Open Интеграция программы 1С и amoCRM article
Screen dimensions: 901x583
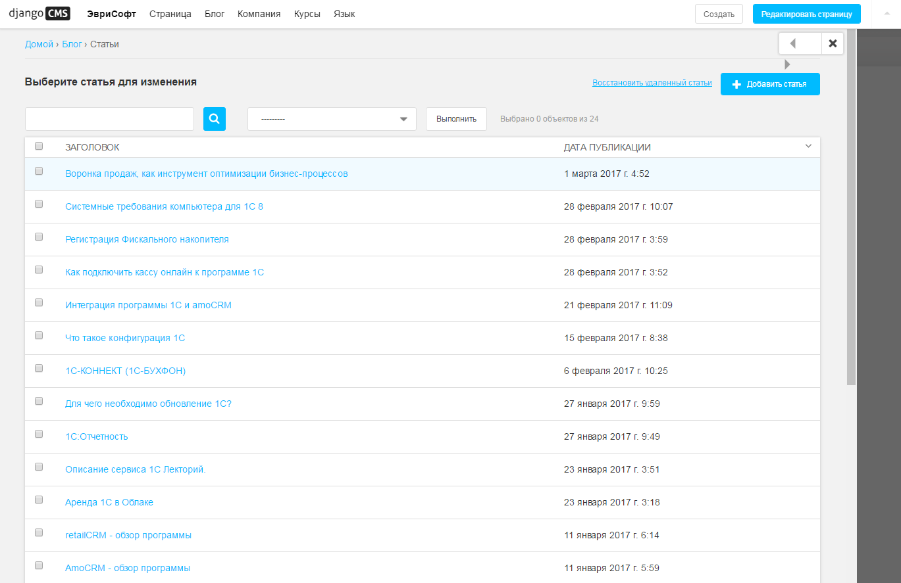click(148, 305)
